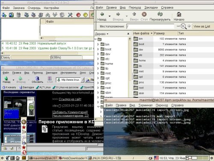Click the Размер column header
Viewport: 214px width, 161px height.
165,33
